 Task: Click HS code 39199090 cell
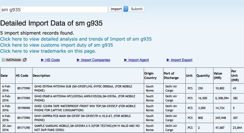[x=24, y=108]
